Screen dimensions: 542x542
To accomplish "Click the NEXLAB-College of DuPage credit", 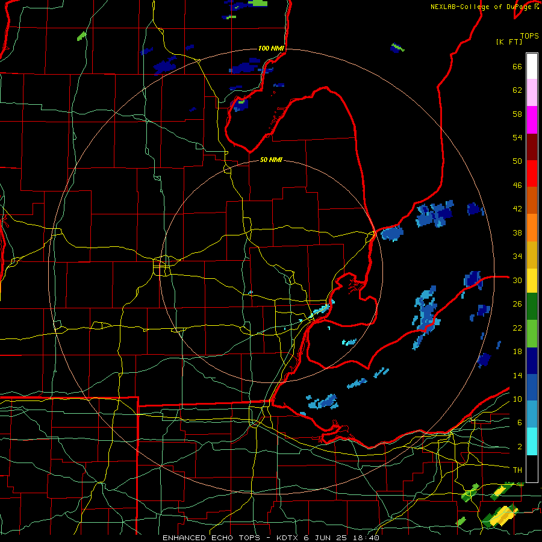I will click(484, 7).
